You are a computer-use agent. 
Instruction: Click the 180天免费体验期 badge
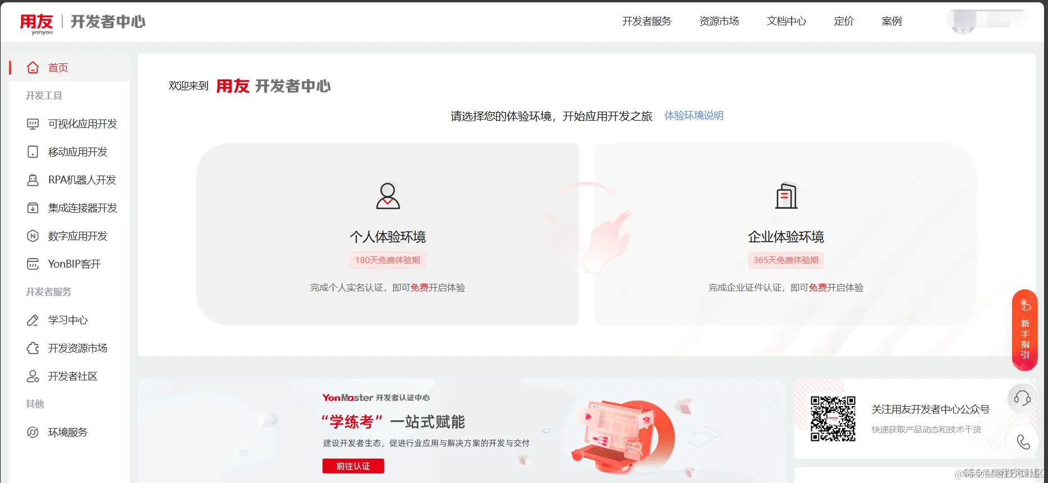388,260
